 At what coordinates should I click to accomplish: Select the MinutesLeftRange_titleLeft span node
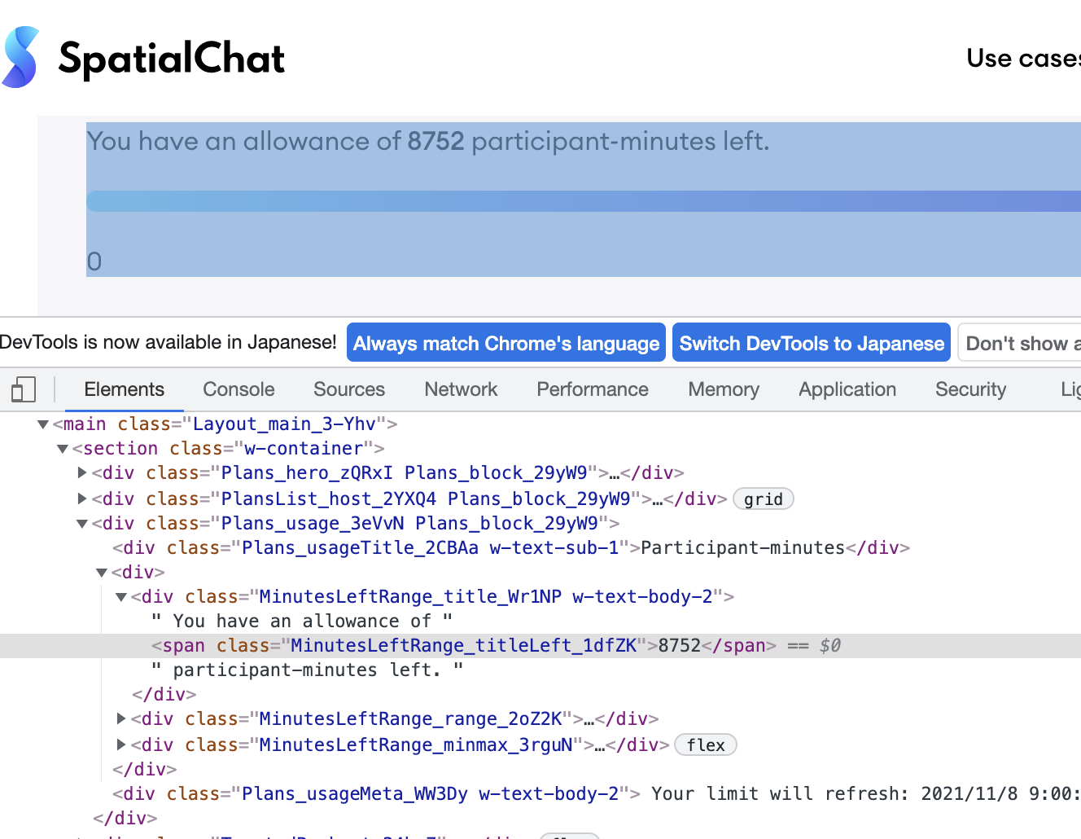pyautogui.click(x=464, y=646)
